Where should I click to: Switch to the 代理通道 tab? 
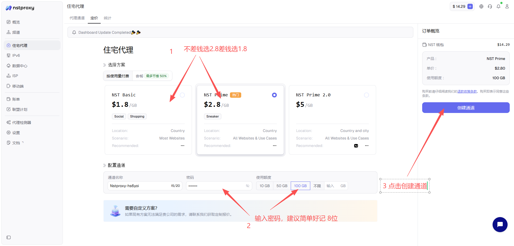click(x=77, y=18)
